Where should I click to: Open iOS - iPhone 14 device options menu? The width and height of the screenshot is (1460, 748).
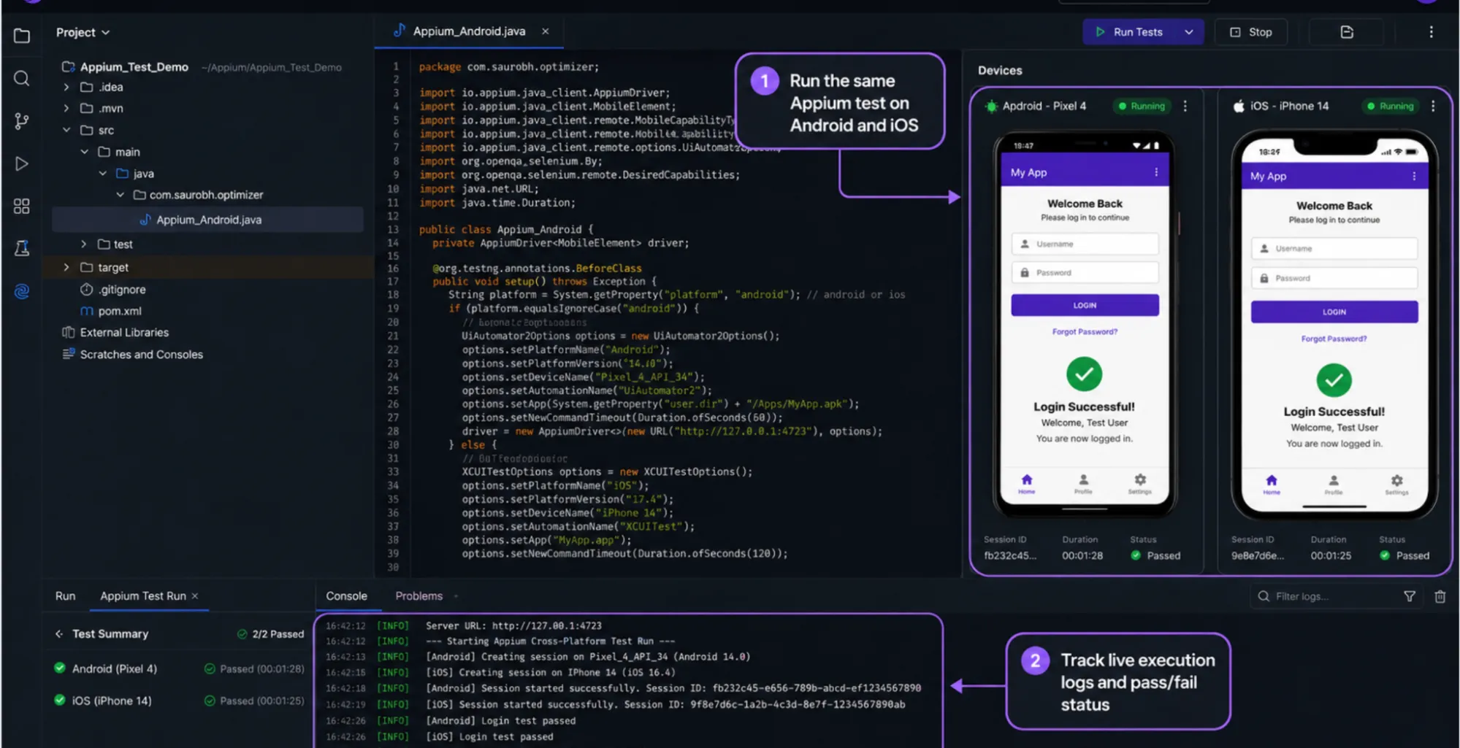point(1433,106)
